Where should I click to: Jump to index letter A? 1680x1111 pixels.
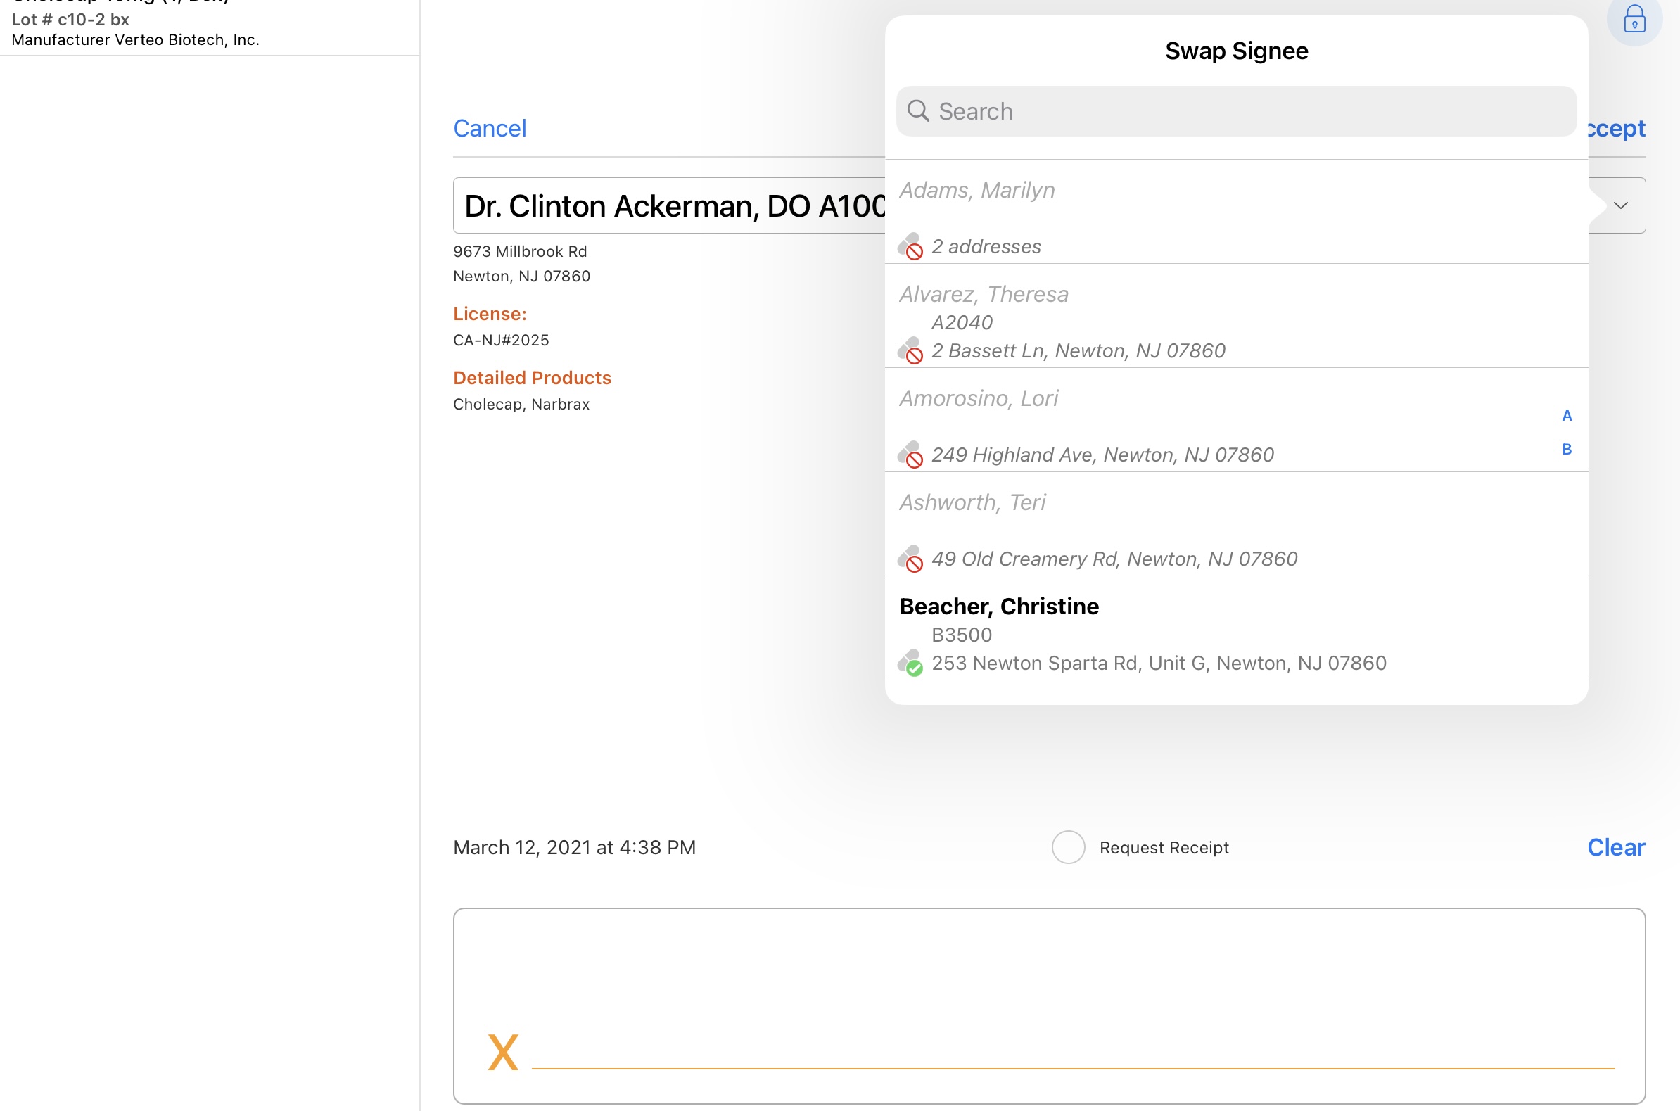1567,416
